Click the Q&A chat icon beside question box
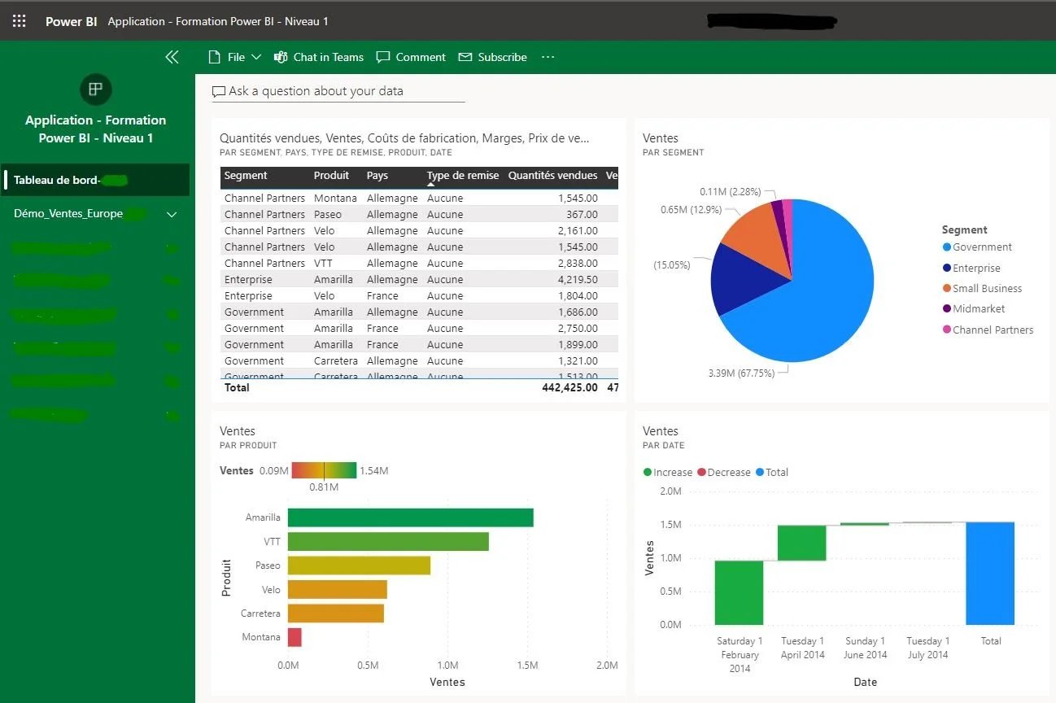 (x=219, y=91)
